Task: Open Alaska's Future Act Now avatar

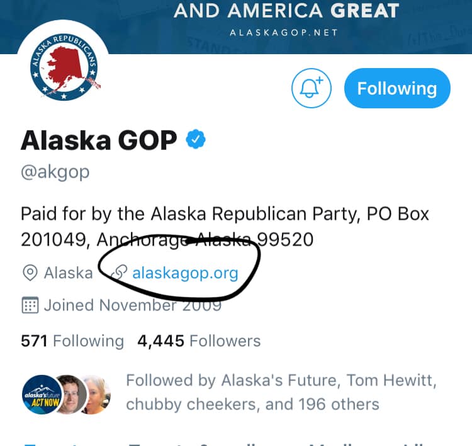Action: click(42, 394)
